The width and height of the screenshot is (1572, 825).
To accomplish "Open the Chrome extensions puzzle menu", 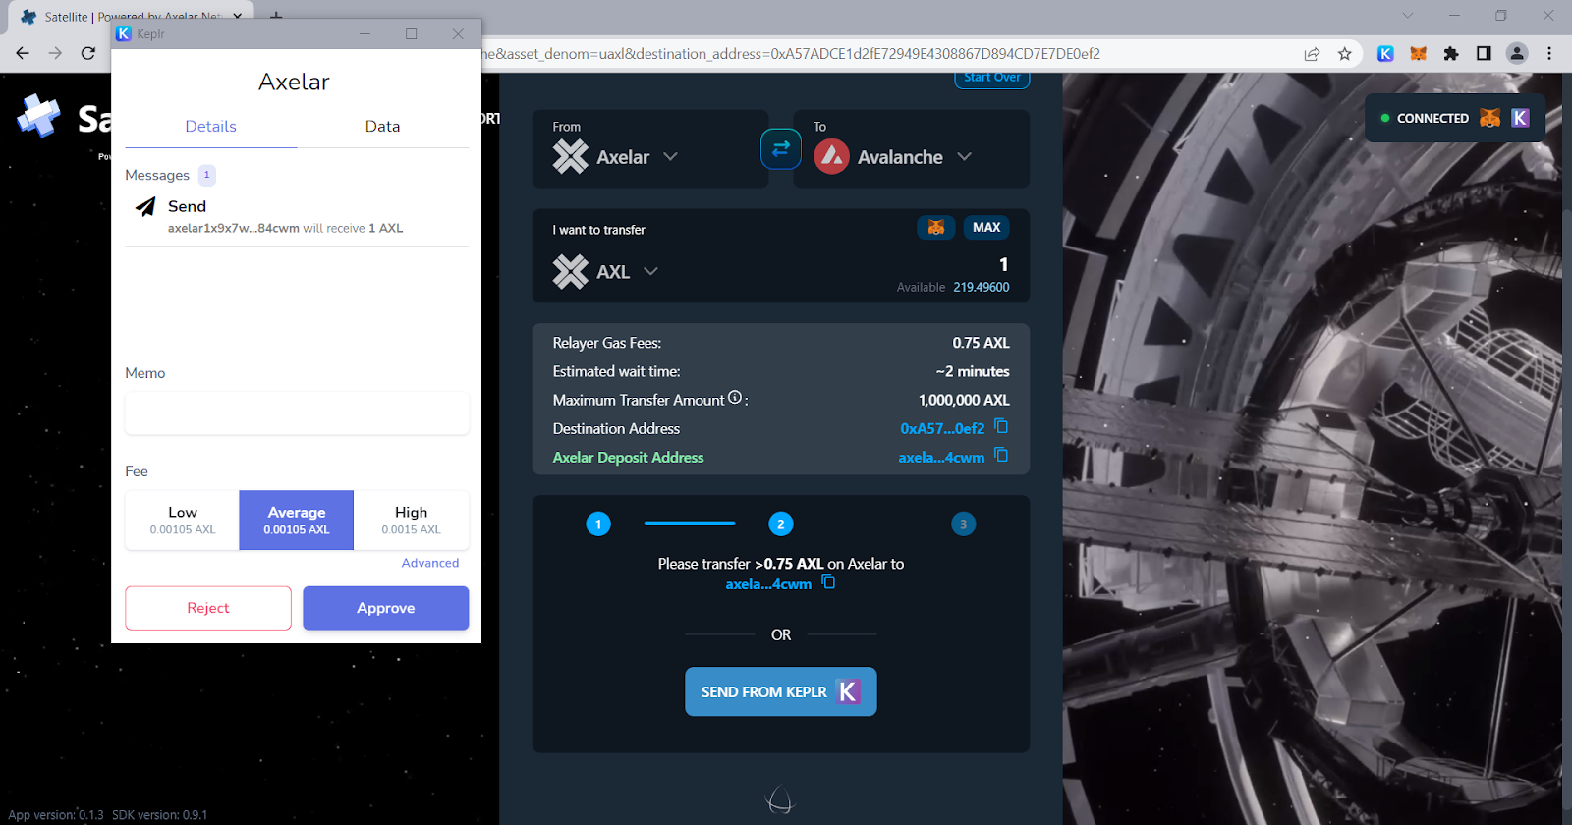I will 1451,54.
